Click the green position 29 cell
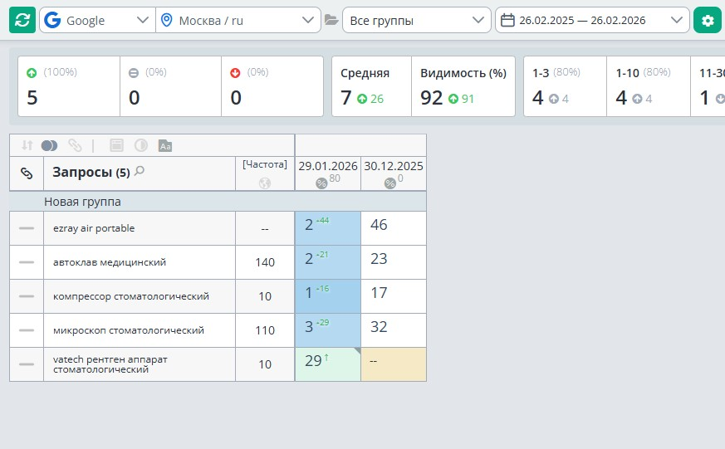This screenshot has width=725, height=449. (328, 364)
